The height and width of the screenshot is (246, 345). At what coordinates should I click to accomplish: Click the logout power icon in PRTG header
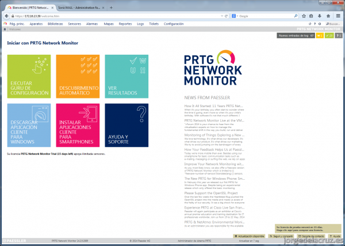pyautogui.click(x=310, y=24)
